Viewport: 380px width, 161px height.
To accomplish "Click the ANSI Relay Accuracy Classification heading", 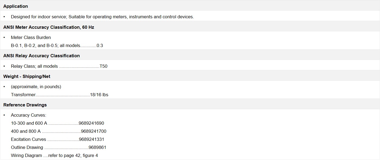I will tap(42, 56).
